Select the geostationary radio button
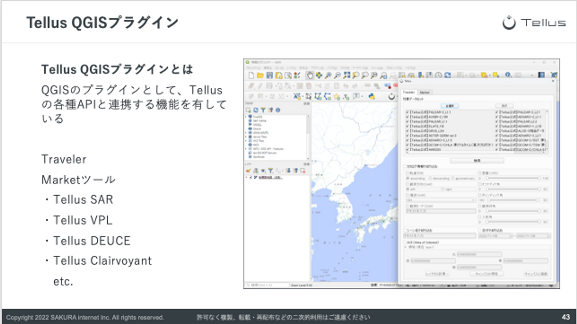Screen dimensions: 577x324 pos(453,179)
